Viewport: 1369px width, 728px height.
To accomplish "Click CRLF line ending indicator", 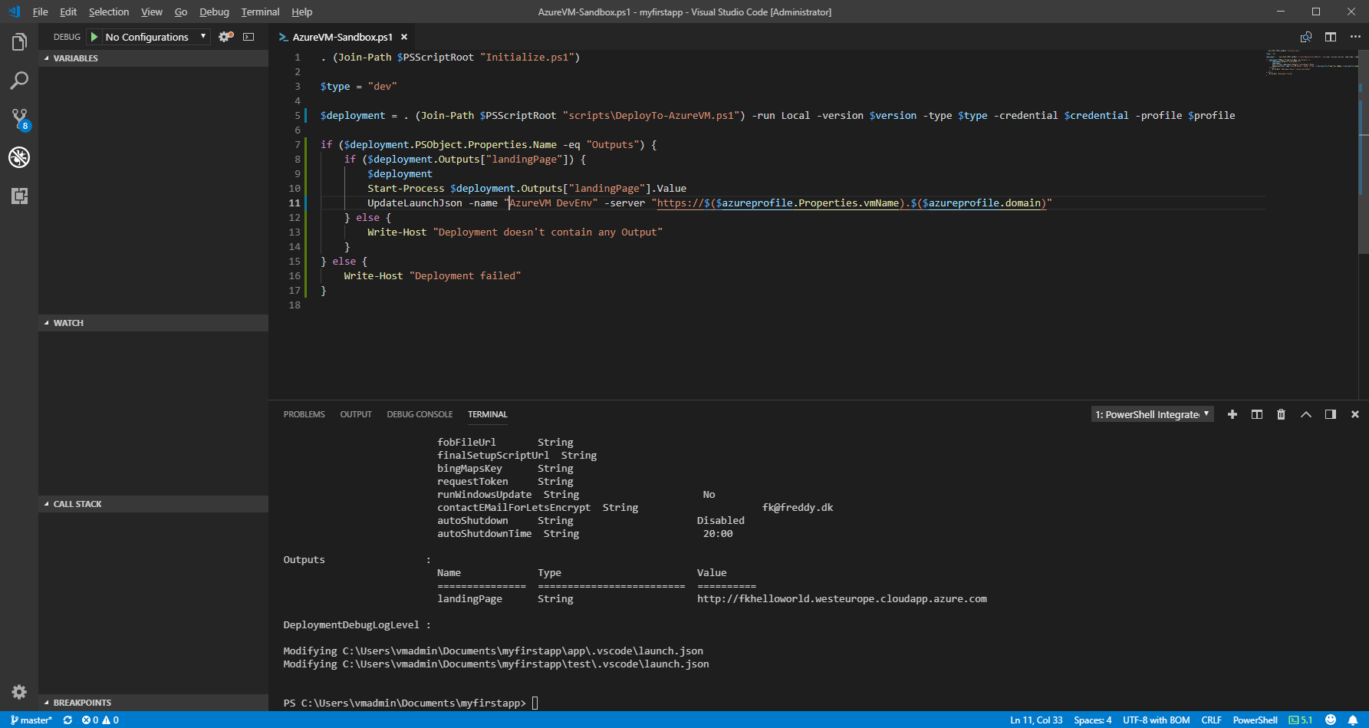I will [1211, 720].
